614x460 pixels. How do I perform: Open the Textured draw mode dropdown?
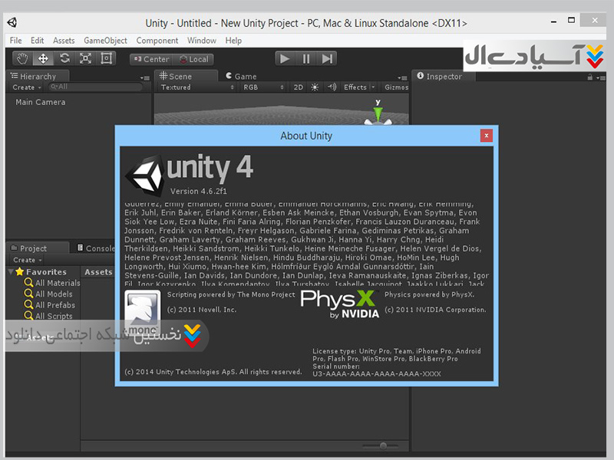coord(197,87)
